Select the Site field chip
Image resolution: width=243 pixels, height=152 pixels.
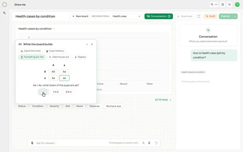click(x=68, y=106)
